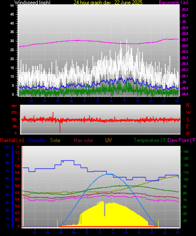Click the "100" humidity axis value
The height and width of the screenshot is (236, 196).
6,147
